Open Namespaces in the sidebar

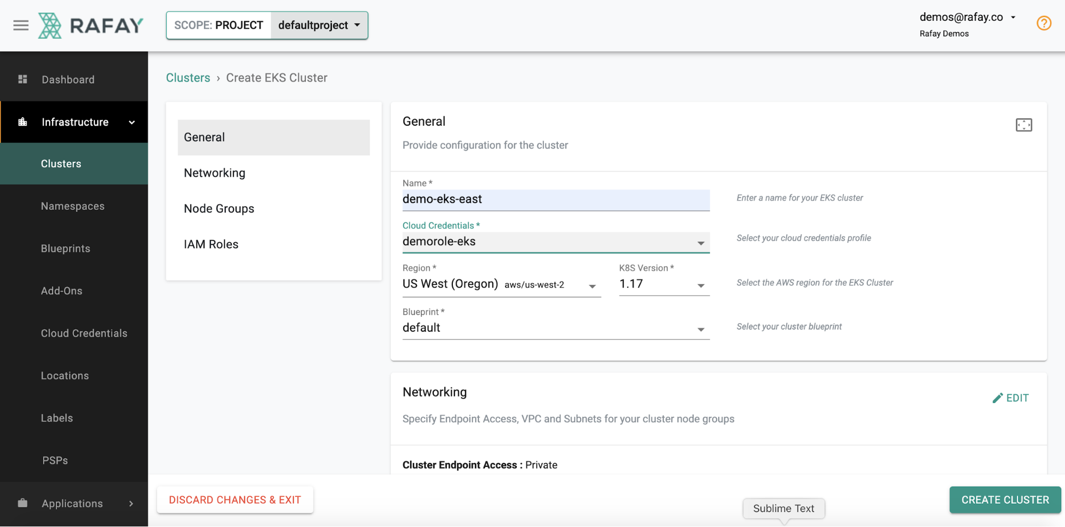click(73, 206)
